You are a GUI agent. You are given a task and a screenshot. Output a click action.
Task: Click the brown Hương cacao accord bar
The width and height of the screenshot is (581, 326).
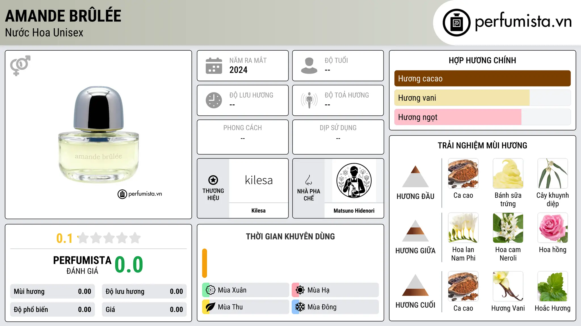pos(482,78)
